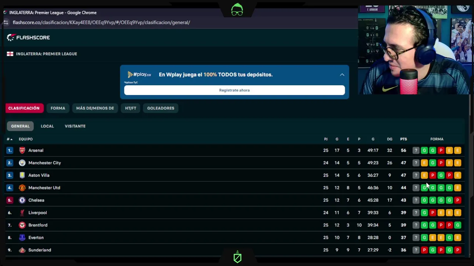Click the Aston Villa club crest
Viewport: 474px width, 266px height.
[22, 175]
